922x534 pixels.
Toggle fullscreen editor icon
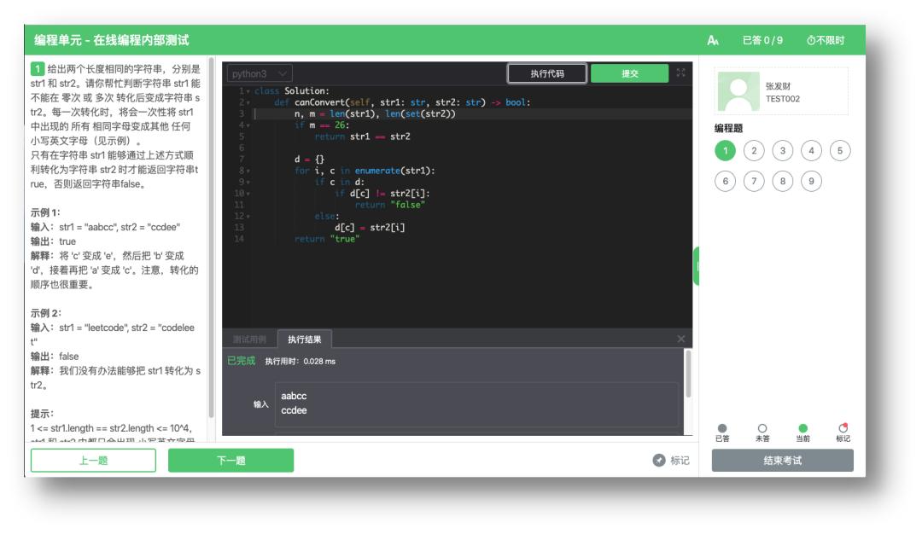681,73
